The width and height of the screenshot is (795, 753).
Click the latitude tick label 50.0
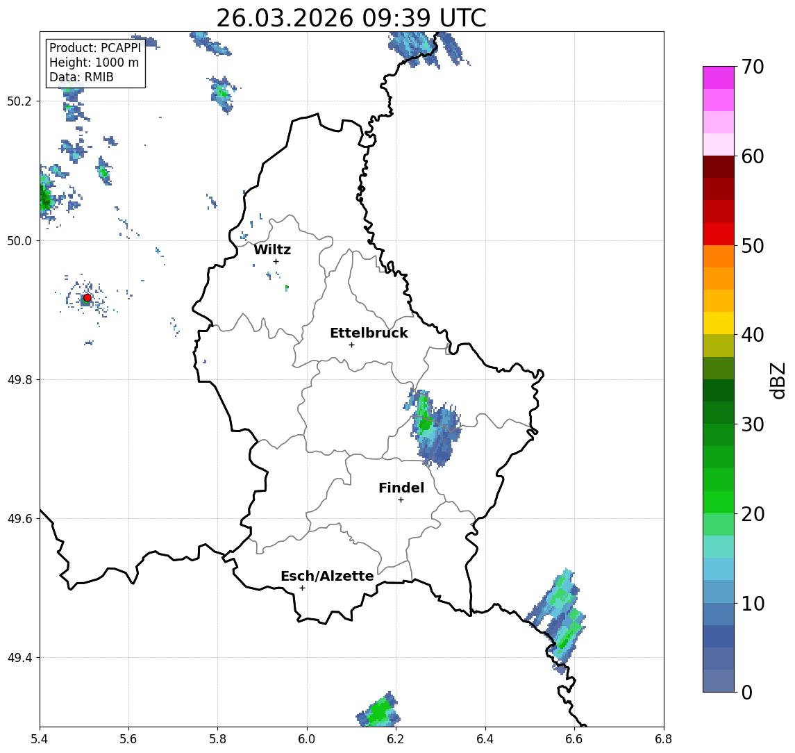pos(19,240)
